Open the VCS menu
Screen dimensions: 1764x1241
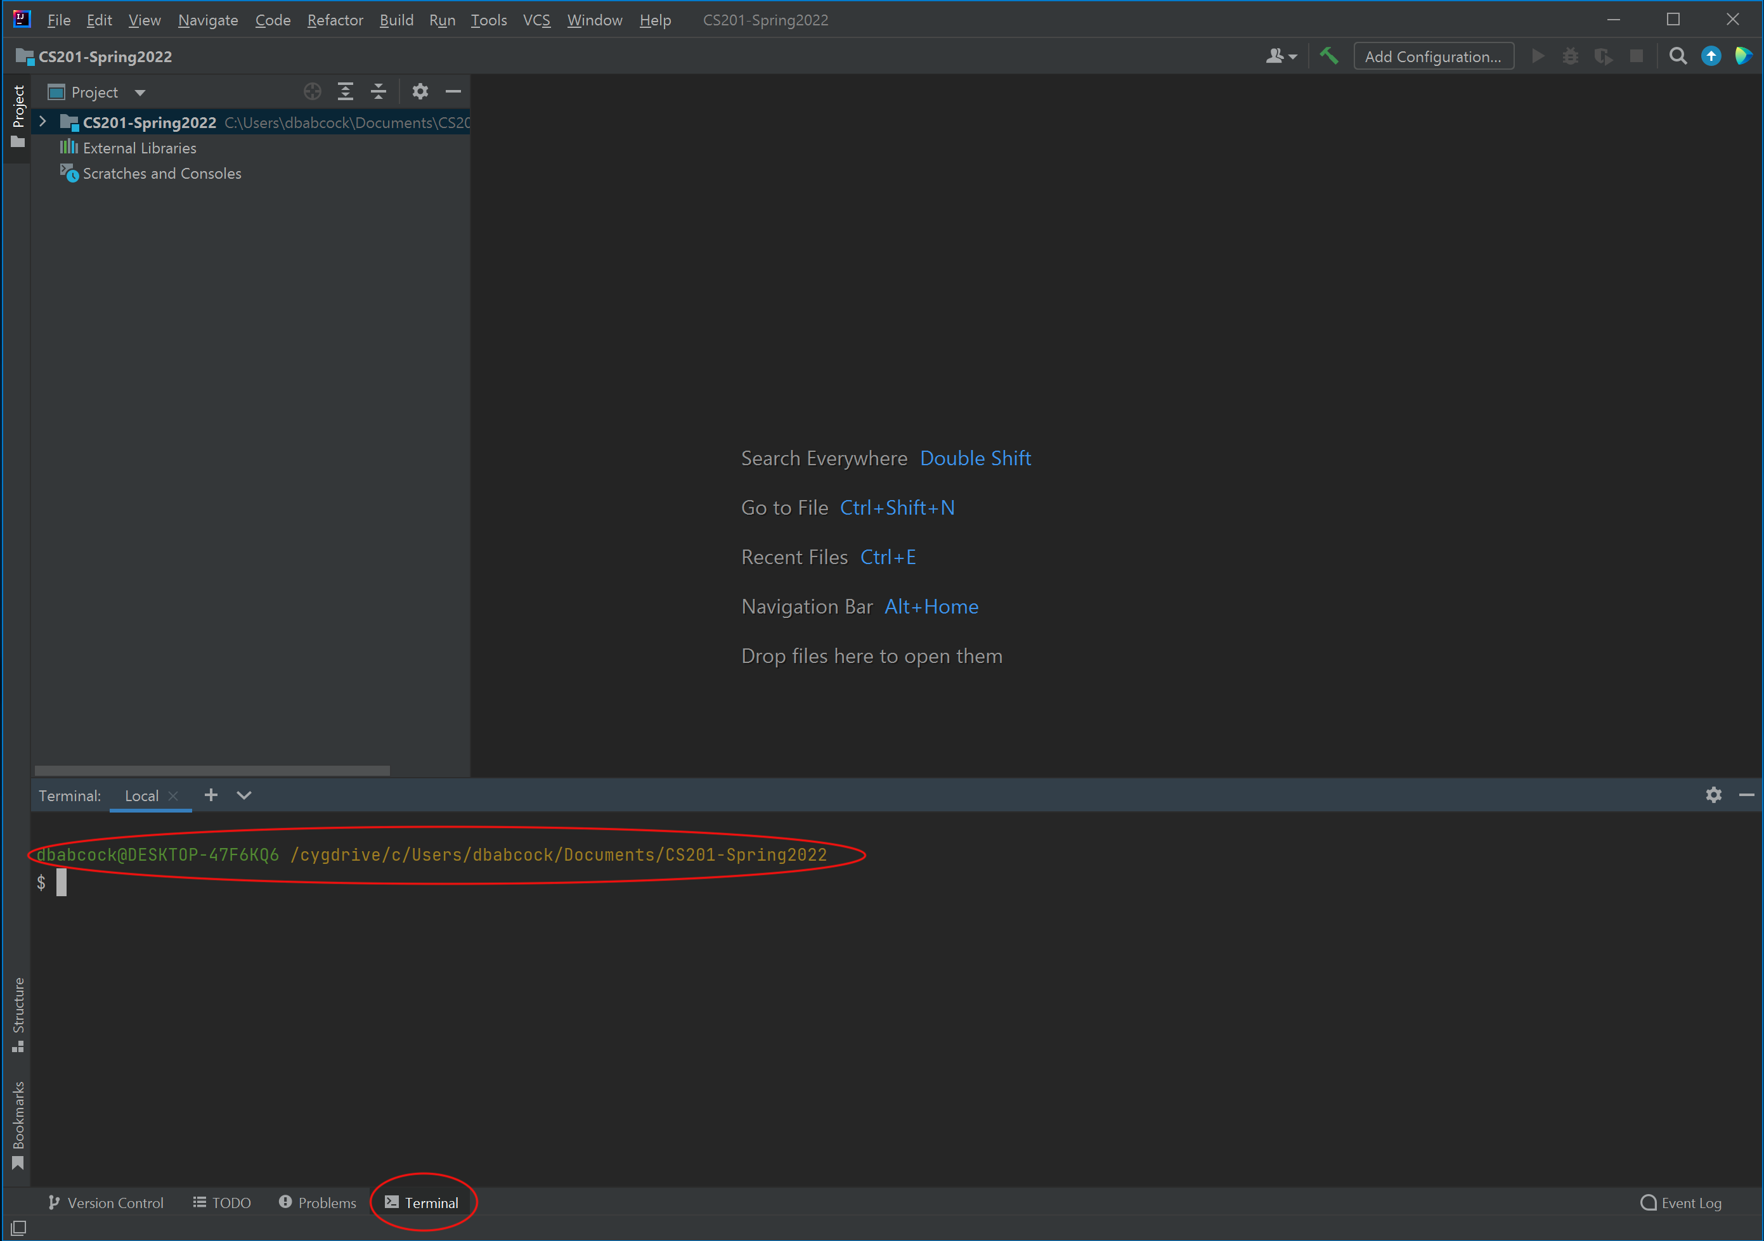(536, 20)
